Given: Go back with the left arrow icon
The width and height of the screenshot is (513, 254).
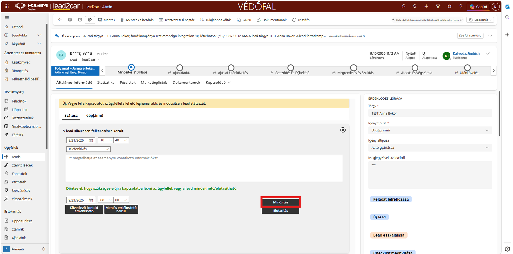Looking at the screenshot, I should click(60, 20).
